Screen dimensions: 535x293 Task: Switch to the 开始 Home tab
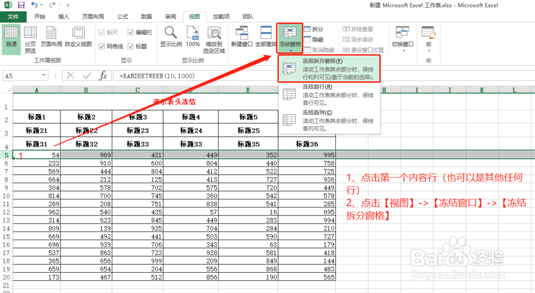tap(40, 17)
